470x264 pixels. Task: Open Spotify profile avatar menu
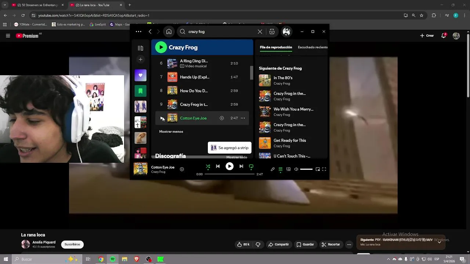[x=286, y=32]
